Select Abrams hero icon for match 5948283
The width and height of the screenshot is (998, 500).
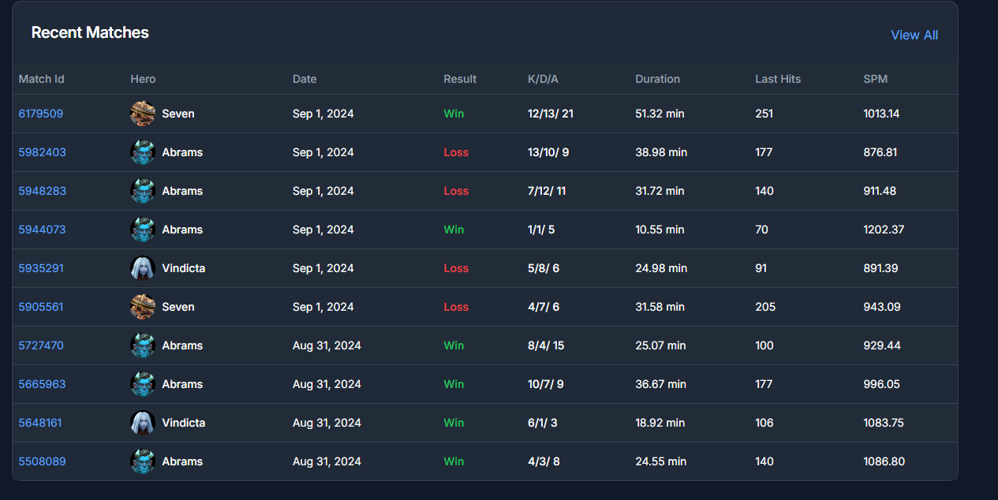143,191
